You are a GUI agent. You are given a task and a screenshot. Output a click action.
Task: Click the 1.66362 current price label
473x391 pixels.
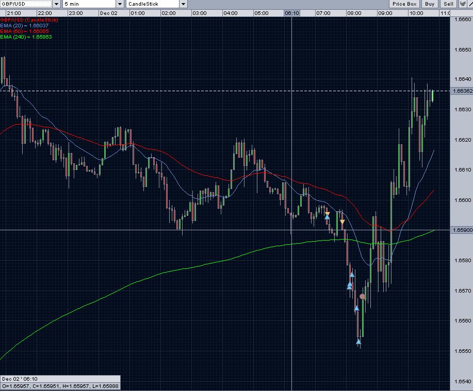462,91
